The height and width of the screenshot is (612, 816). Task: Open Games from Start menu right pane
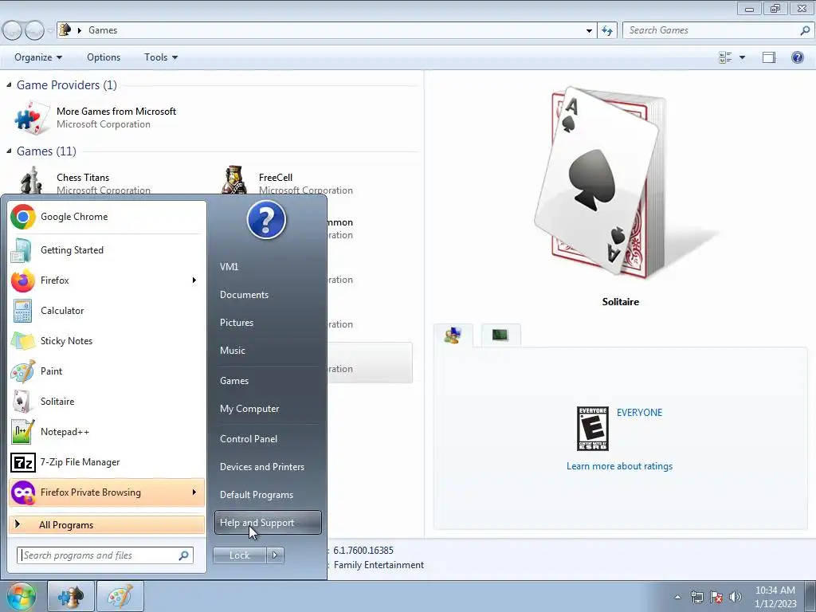[x=268, y=380]
